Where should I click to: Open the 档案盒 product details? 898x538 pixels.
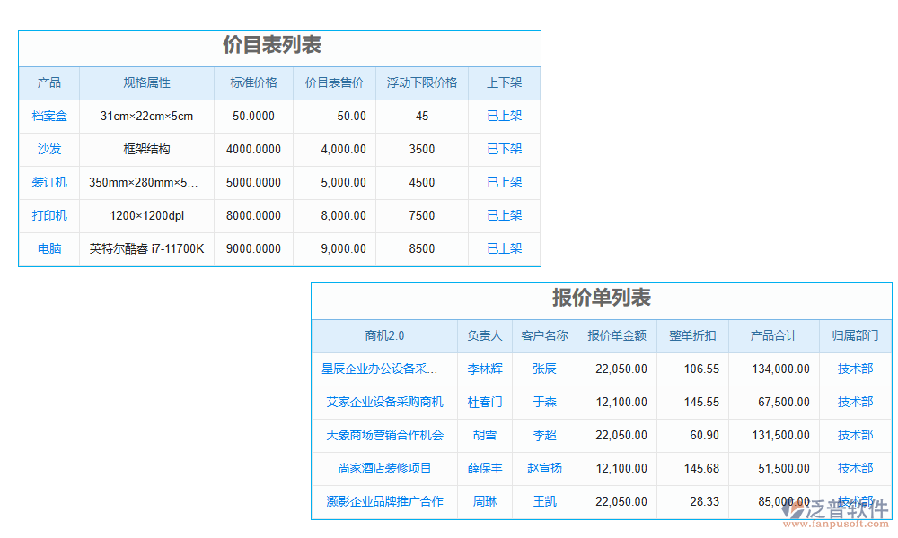pos(49,116)
